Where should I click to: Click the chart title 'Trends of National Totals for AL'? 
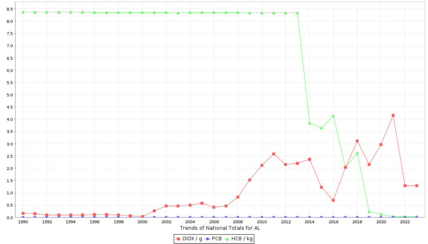pyautogui.click(x=220, y=228)
